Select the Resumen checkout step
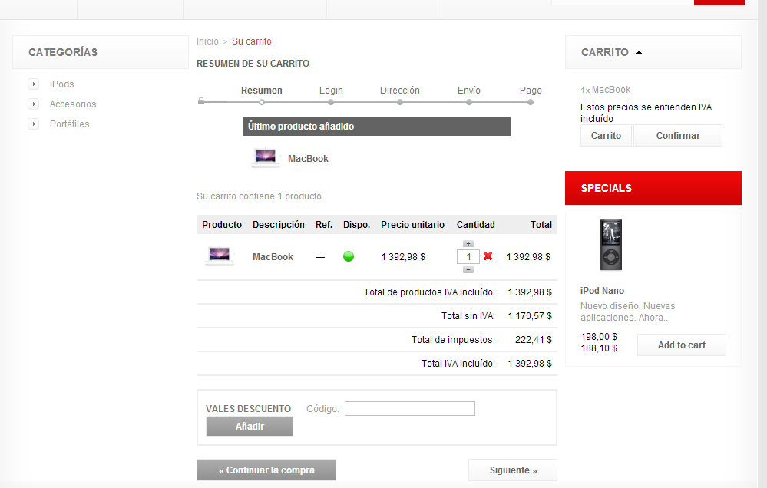 (262, 91)
